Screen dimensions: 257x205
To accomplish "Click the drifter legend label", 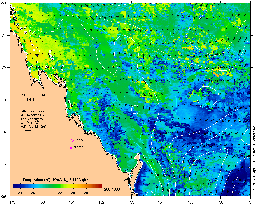I will pyautogui.click(x=78, y=147).
